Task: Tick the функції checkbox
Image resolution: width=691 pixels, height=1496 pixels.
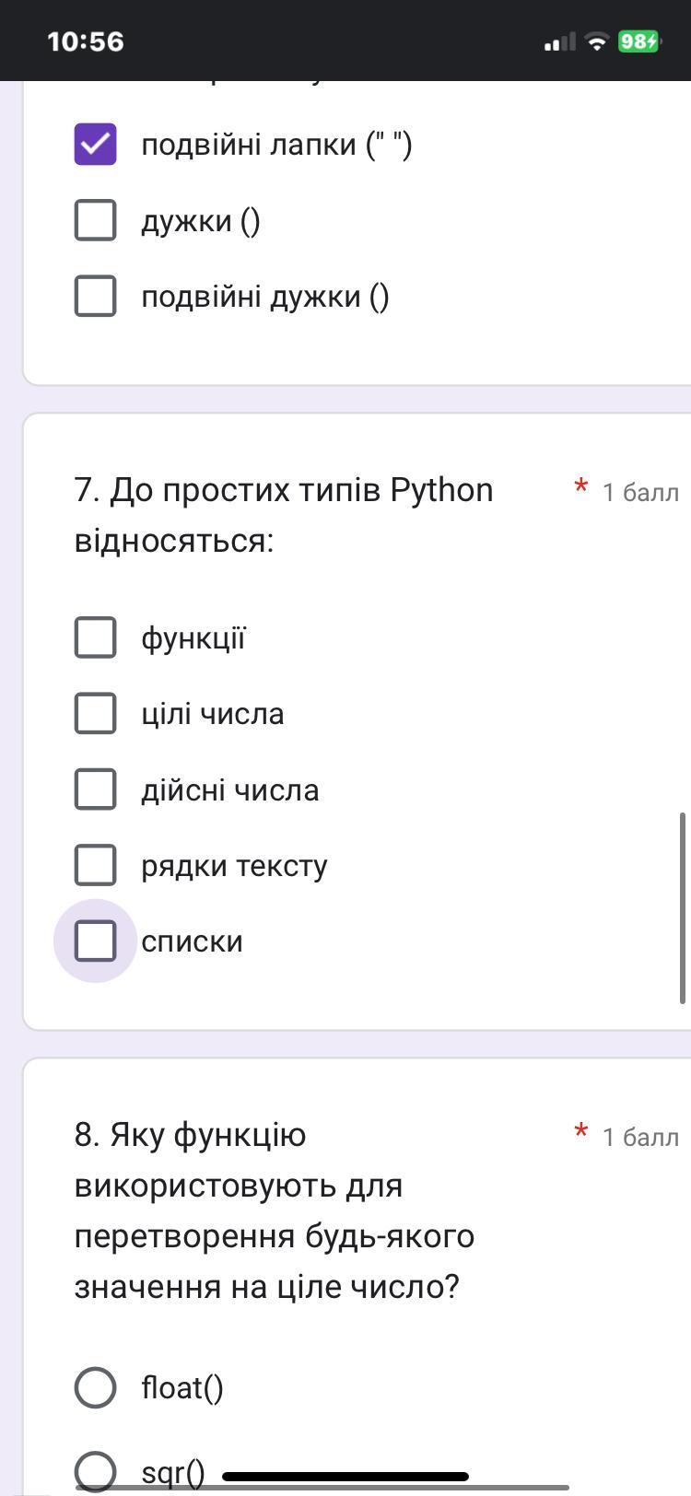Action: tap(95, 637)
